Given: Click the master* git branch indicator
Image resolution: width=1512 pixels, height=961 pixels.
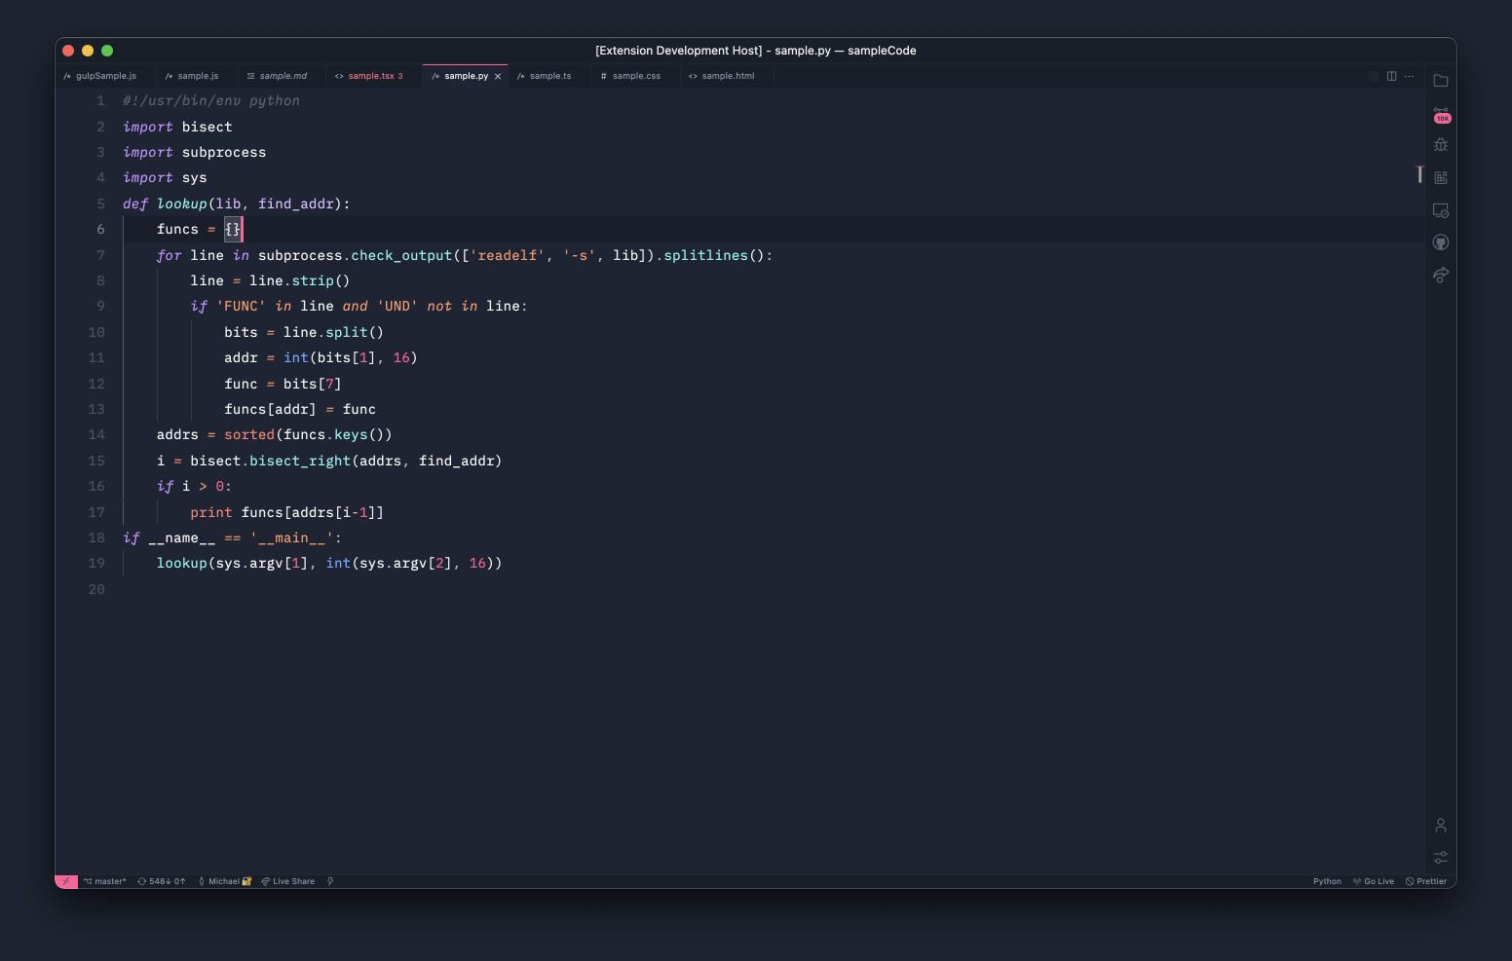Looking at the screenshot, I should click(105, 881).
